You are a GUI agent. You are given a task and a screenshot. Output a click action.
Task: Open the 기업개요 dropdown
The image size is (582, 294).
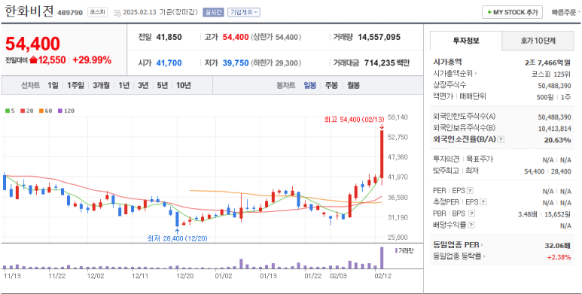tap(243, 12)
